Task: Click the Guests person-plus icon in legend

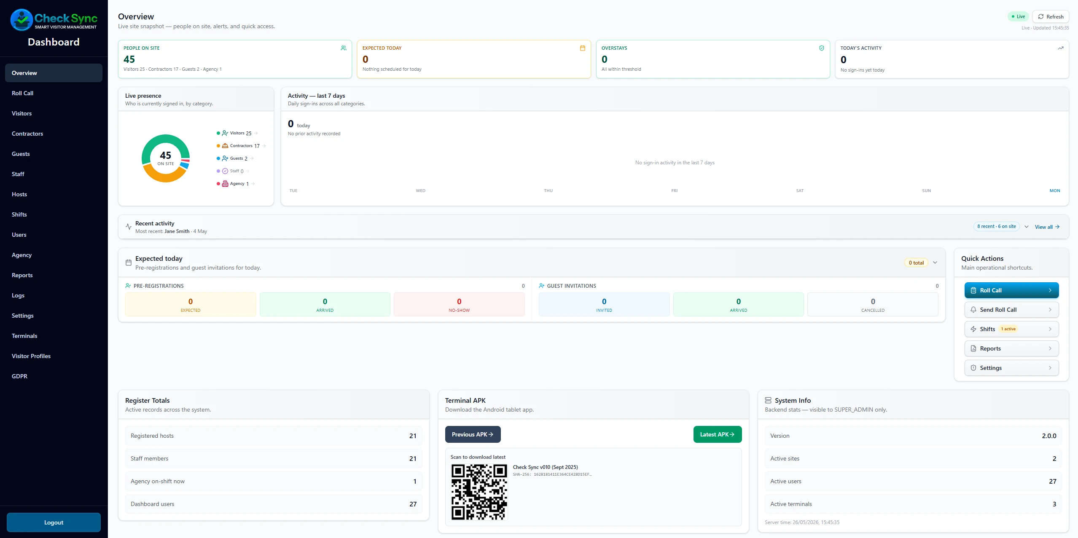Action: (x=225, y=158)
